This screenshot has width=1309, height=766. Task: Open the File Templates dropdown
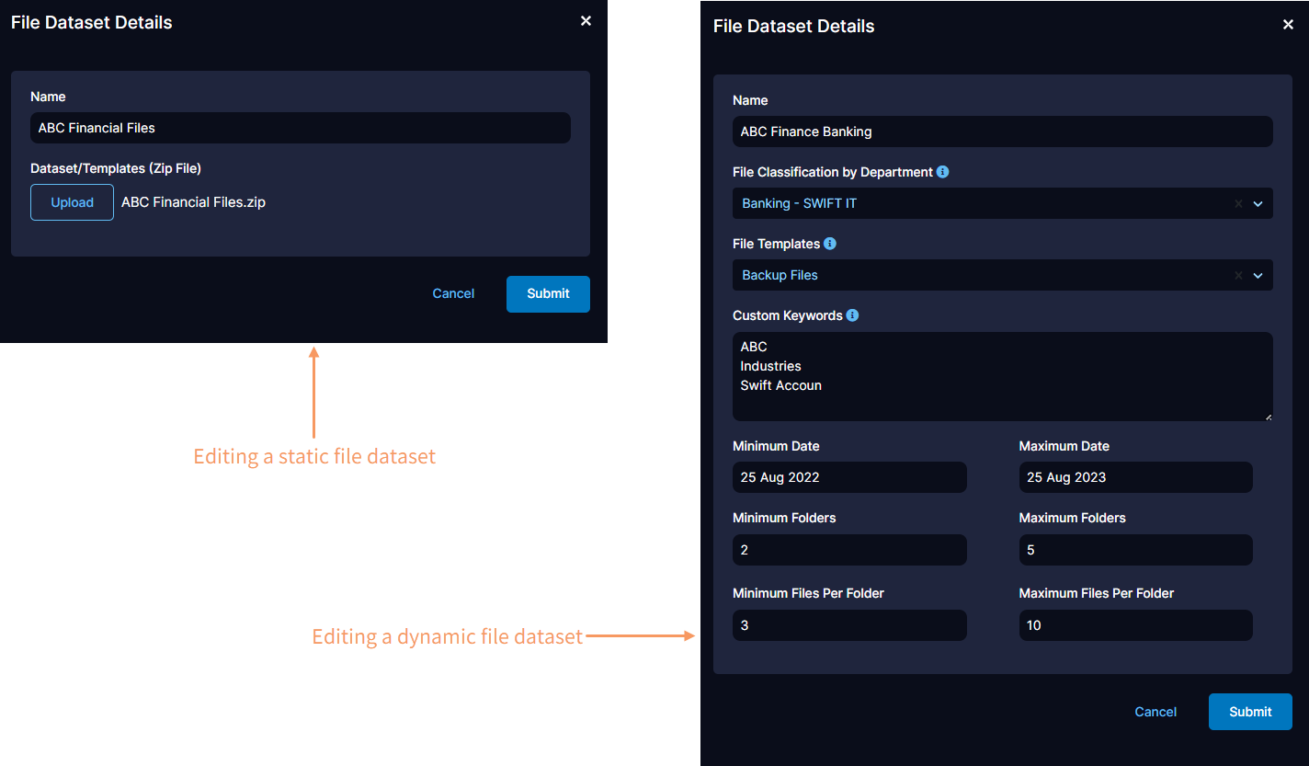pos(1258,275)
